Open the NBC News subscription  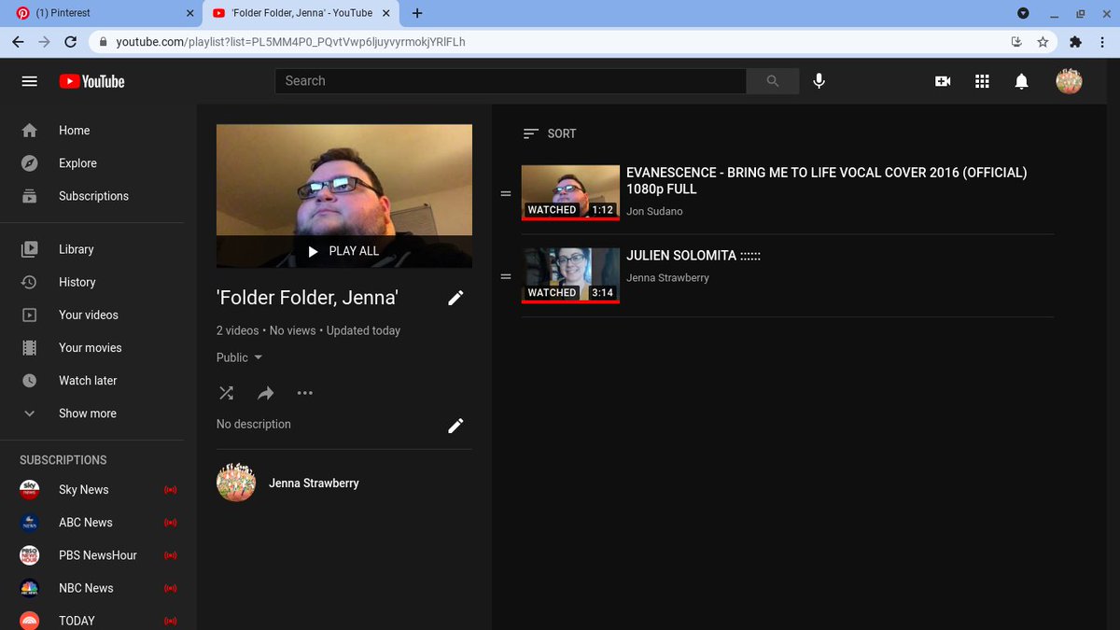[x=91, y=588]
